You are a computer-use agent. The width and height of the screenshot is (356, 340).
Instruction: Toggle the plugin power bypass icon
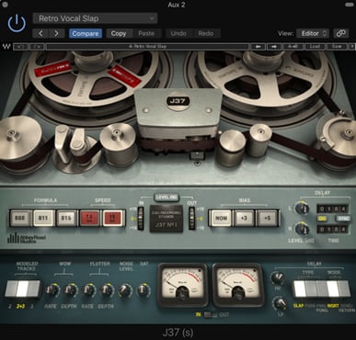[x=17, y=24]
